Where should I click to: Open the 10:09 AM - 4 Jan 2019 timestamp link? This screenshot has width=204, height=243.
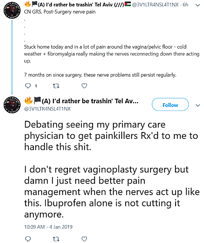pos(48,227)
